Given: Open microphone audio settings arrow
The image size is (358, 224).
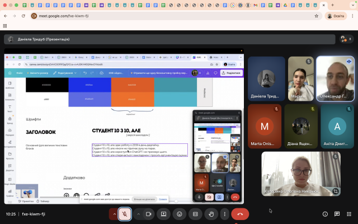Looking at the screenshot, I should coord(114,213).
